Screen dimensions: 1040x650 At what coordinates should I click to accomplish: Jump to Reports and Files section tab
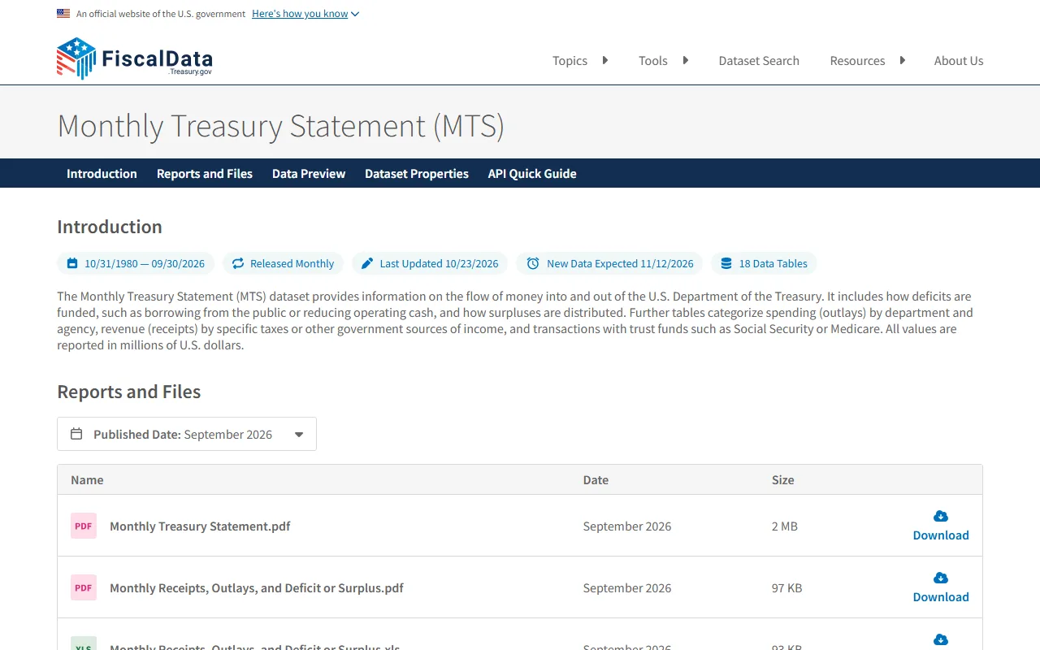tap(205, 173)
